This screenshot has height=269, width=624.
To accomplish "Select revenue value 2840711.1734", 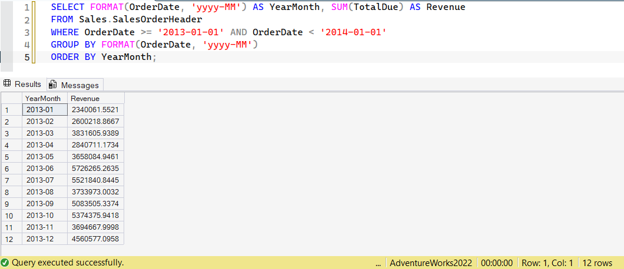I will pos(96,145).
